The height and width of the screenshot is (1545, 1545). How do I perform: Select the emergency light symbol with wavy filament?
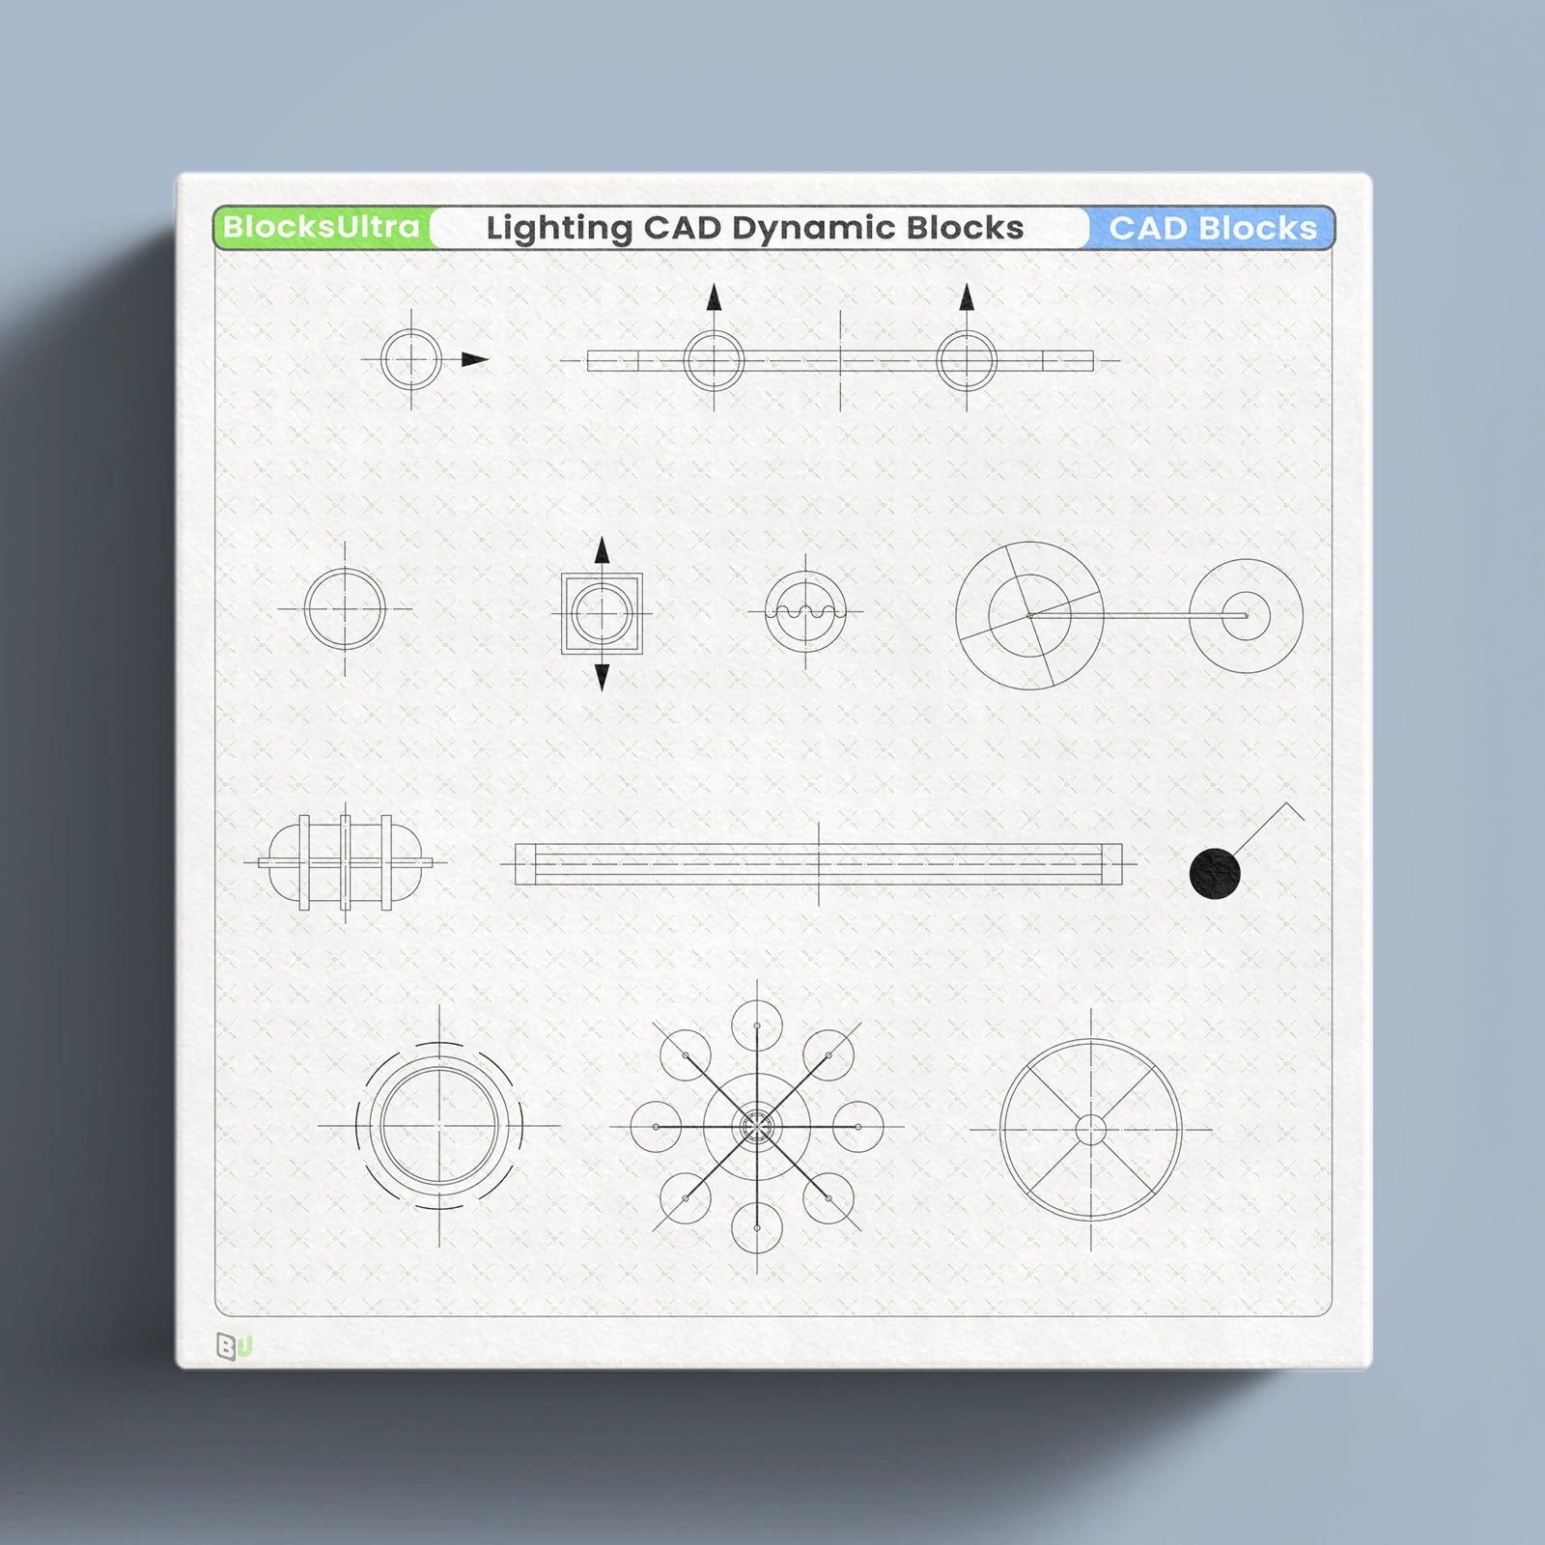pos(807,611)
